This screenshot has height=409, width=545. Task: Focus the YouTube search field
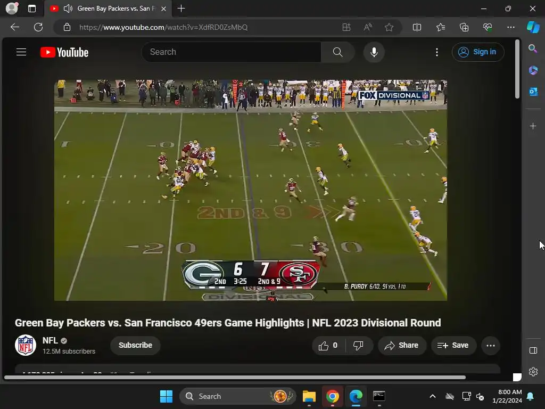[x=232, y=52]
